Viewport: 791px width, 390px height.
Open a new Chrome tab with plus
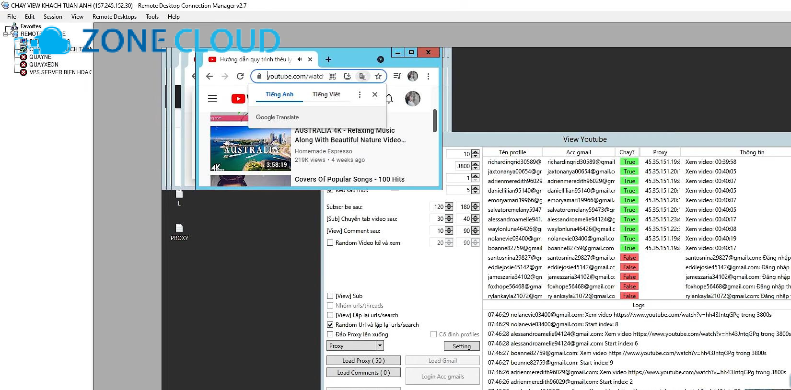(328, 59)
